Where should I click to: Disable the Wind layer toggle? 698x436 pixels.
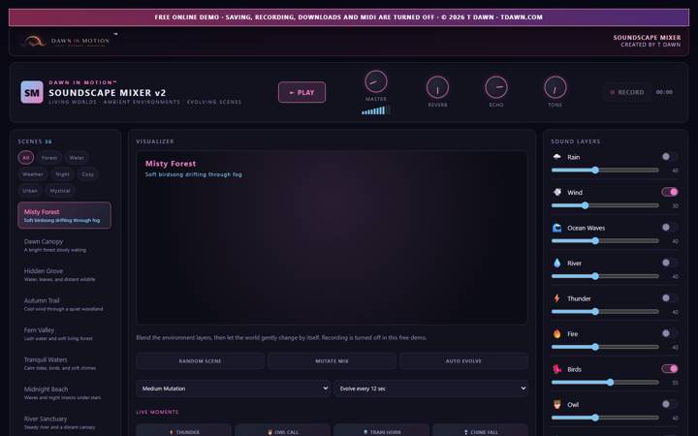tap(670, 192)
